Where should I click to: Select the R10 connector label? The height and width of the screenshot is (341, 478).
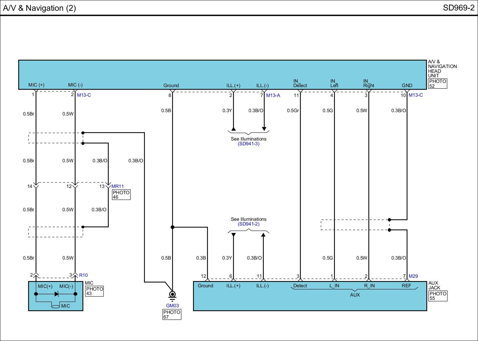point(83,275)
